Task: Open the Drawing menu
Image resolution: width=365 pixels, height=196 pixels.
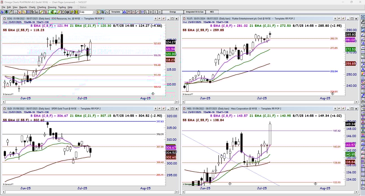Action: [x=52, y=7]
